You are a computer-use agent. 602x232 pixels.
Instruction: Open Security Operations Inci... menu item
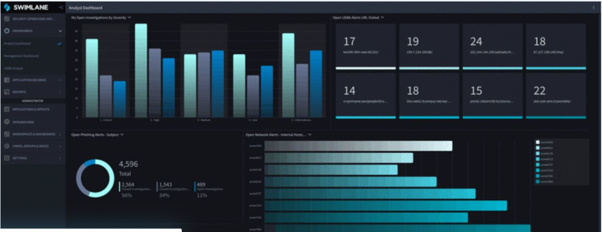pyautogui.click(x=33, y=19)
